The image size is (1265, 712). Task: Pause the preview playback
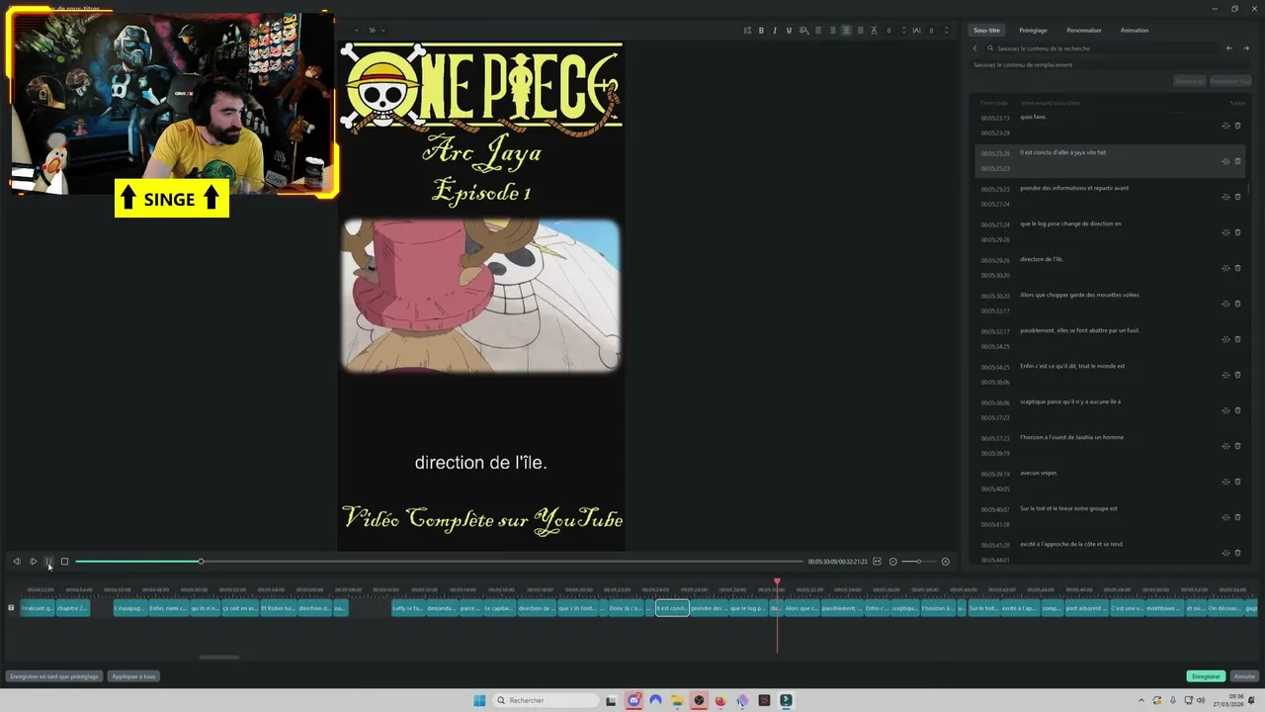[x=48, y=562]
